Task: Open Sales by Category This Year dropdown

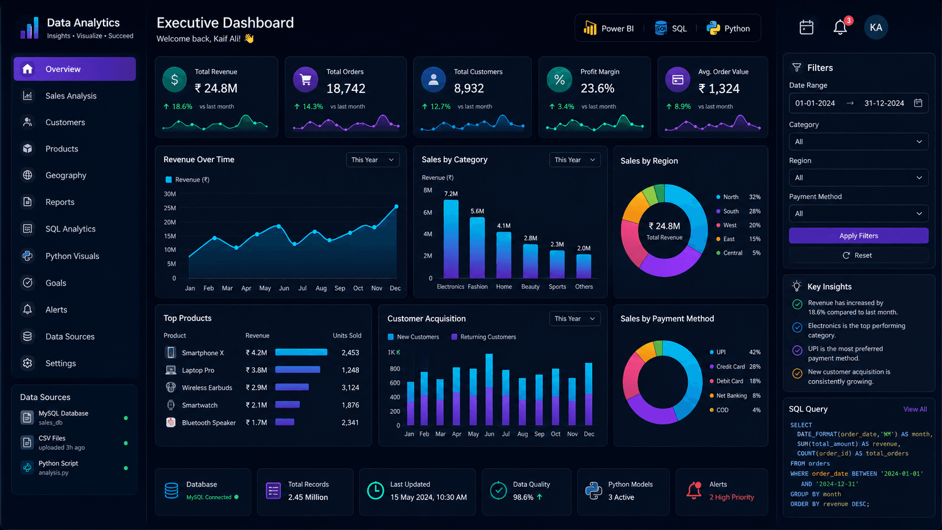Action: tap(575, 160)
